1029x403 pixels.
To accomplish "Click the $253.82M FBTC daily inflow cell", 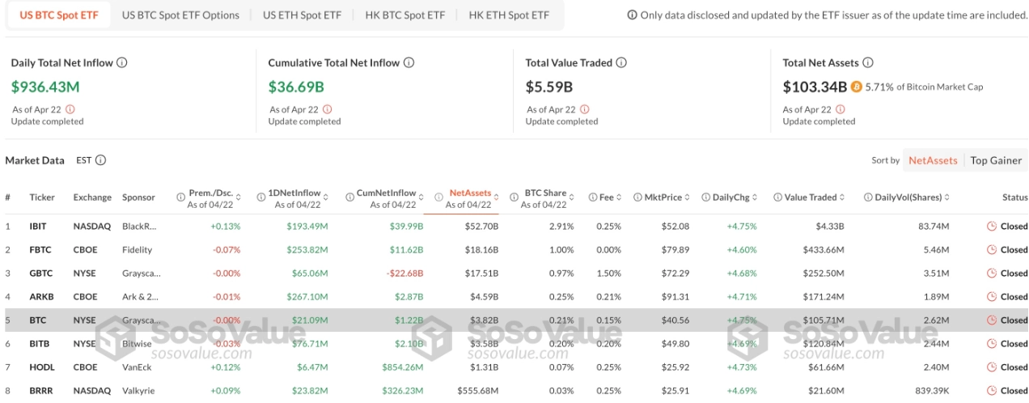I will click(x=307, y=250).
